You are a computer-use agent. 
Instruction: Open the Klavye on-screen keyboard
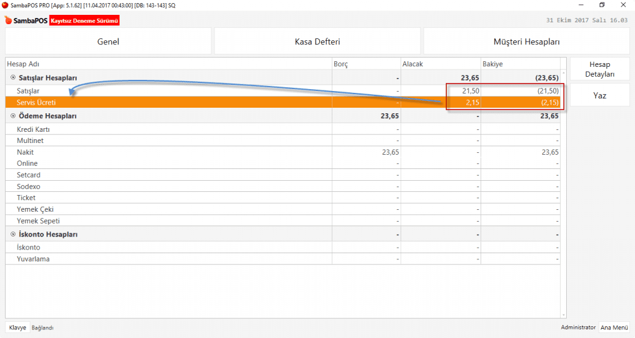(x=17, y=327)
